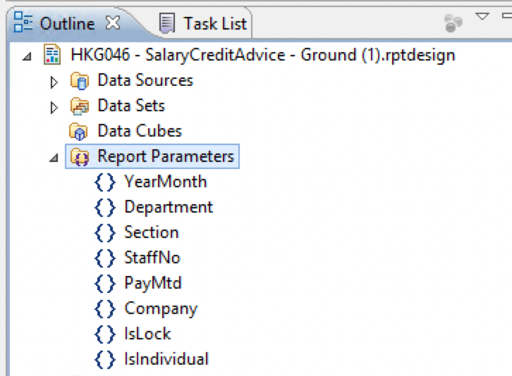Click the Data Sources folder icon
This screenshot has width=512, height=376.
coord(79,80)
